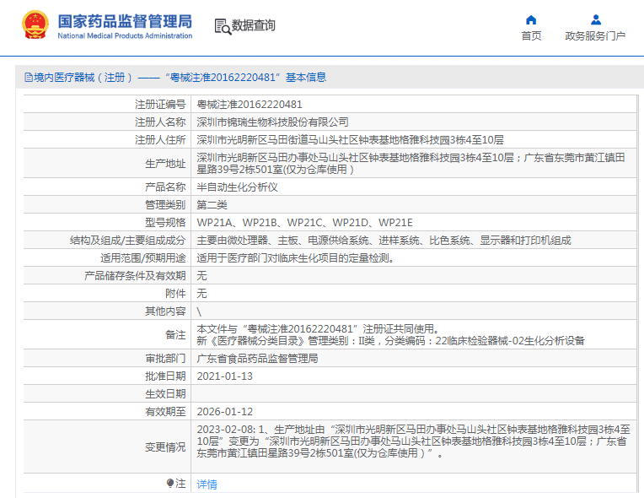Click the empty 生效日期 value cell
The height and width of the screenshot is (498, 644).
click(x=414, y=394)
